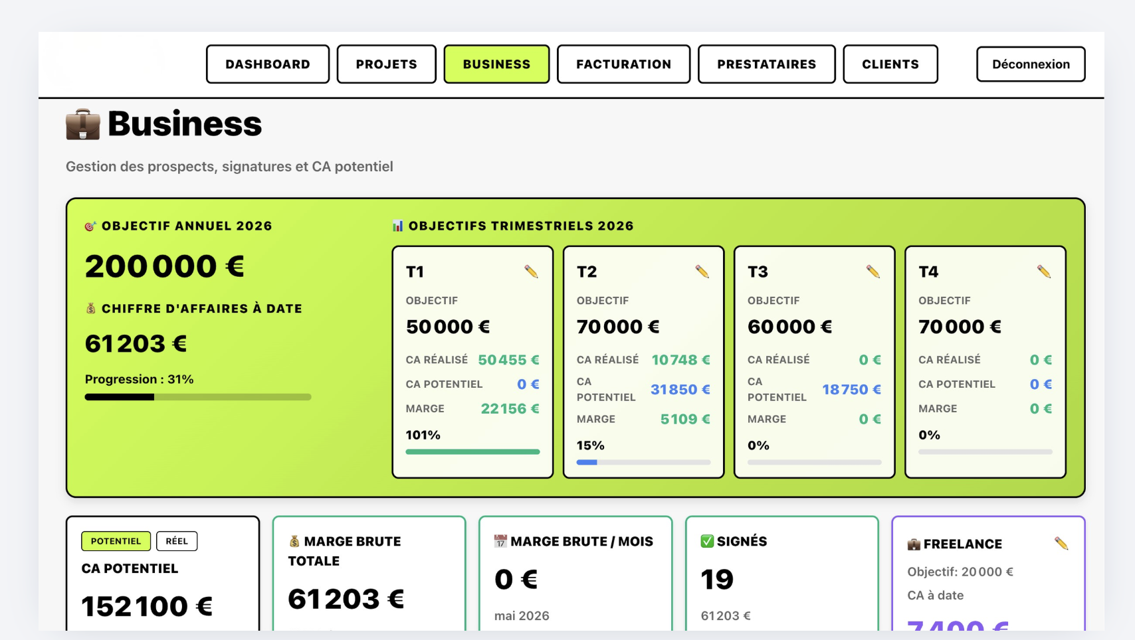This screenshot has height=640, width=1135.
Task: Click Freelance Objectif: 20 000 € text
Action: click(x=960, y=572)
